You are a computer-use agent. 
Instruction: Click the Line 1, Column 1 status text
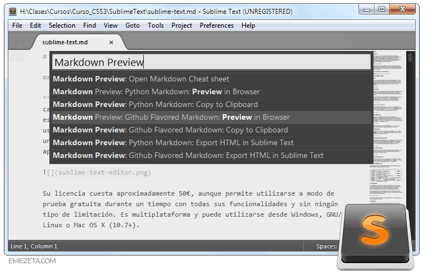pos(34,246)
